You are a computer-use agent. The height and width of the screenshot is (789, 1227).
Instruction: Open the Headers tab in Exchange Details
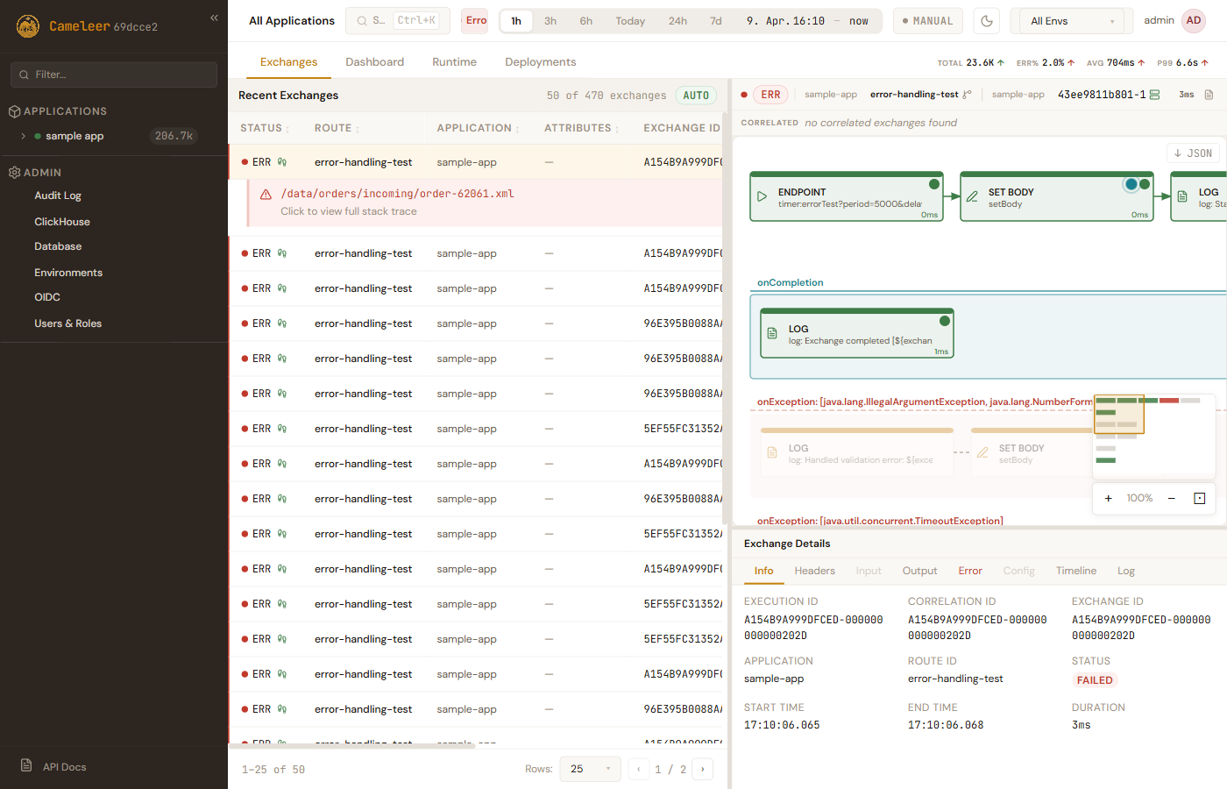tap(814, 571)
